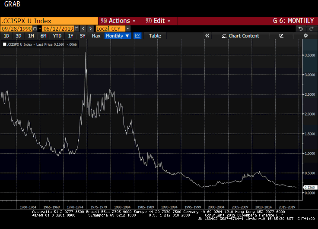318x229 pixels.
Task: Open the settings gear icon
Action: (305, 36)
